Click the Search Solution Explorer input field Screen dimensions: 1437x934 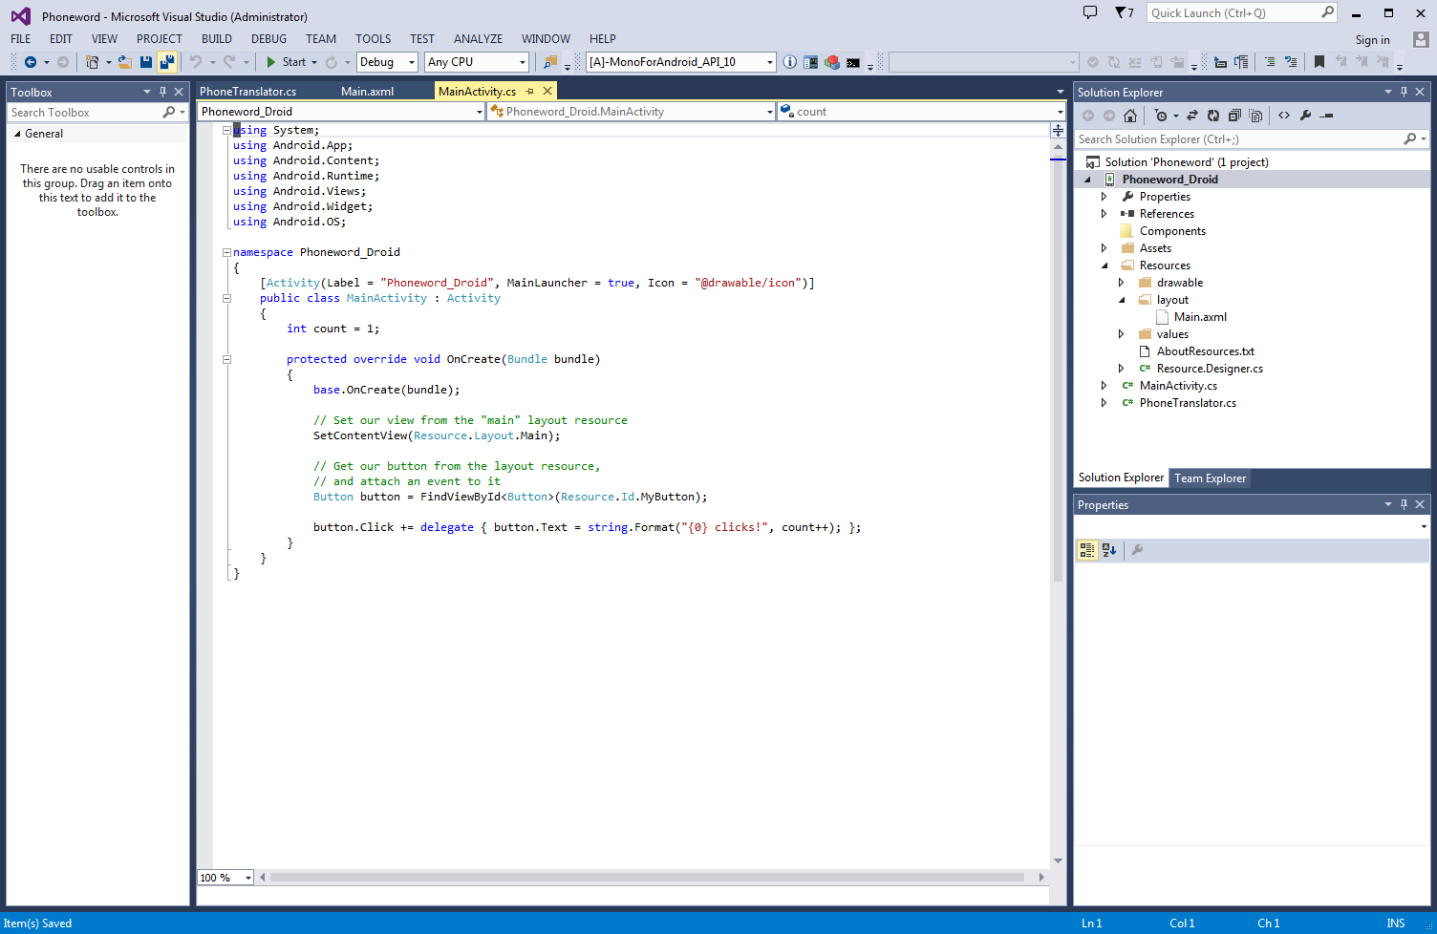[1237, 139]
